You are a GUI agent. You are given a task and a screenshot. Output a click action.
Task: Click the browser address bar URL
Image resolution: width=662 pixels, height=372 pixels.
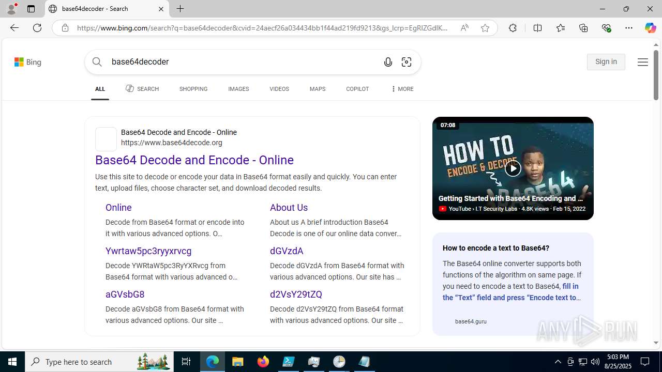tap(263, 28)
